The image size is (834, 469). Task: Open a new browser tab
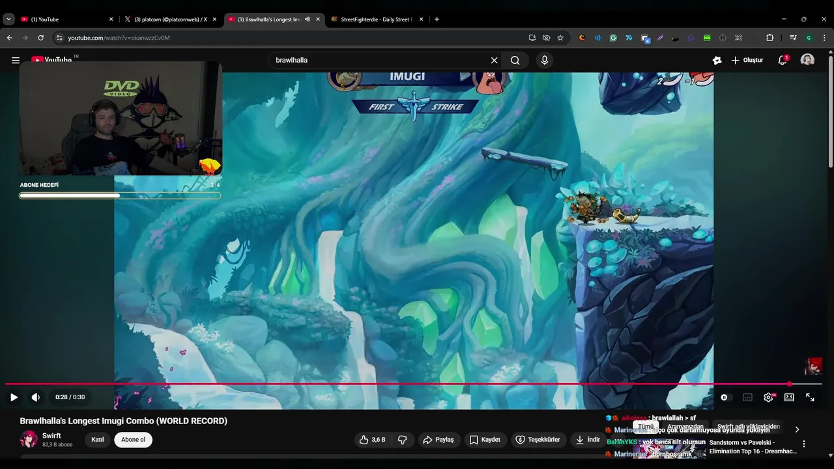click(437, 20)
